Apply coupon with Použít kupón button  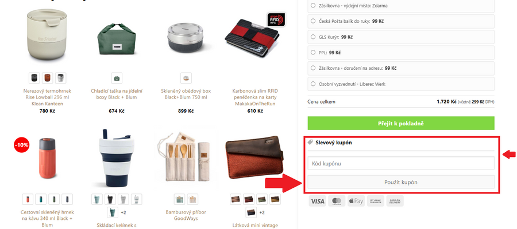pyautogui.click(x=401, y=182)
